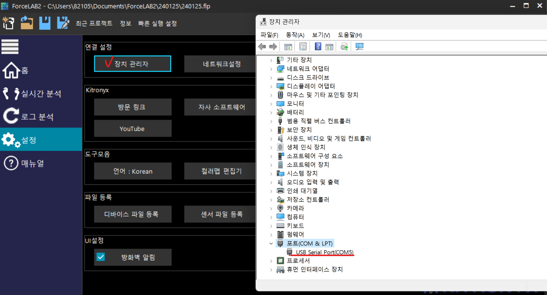The width and height of the screenshot is (547, 295).
Task: Click the 카메라 device category icon
Action: point(280,208)
